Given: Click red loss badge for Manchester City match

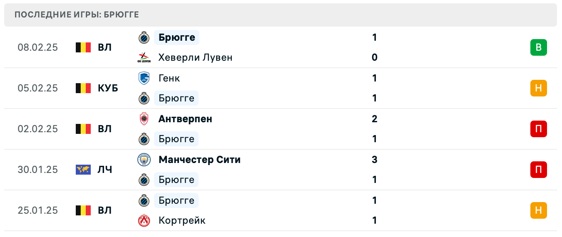Looking at the screenshot, I should (x=538, y=170).
